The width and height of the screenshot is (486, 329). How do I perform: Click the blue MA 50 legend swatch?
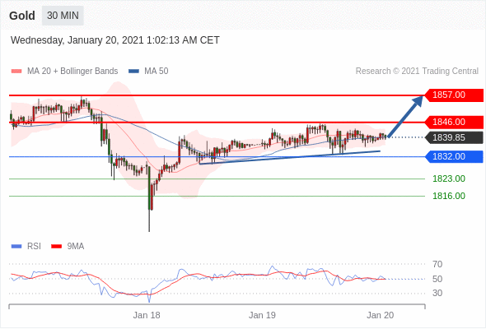(x=133, y=72)
